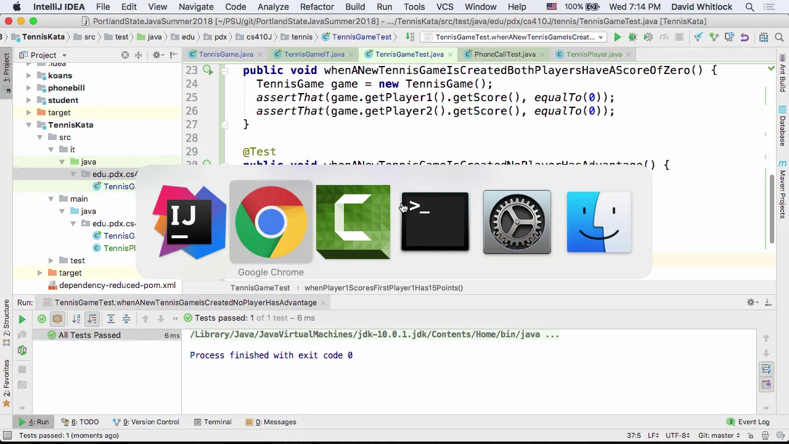The image size is (789, 444).
Task: Collapse the main folder in tree
Action: 51,199
